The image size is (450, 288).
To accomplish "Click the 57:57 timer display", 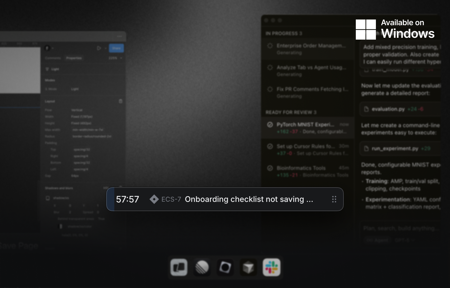I will coord(127,199).
